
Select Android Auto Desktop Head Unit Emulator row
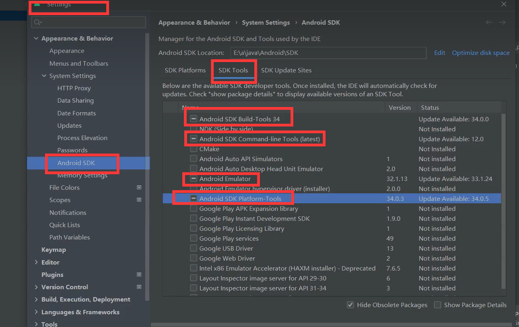pos(332,169)
